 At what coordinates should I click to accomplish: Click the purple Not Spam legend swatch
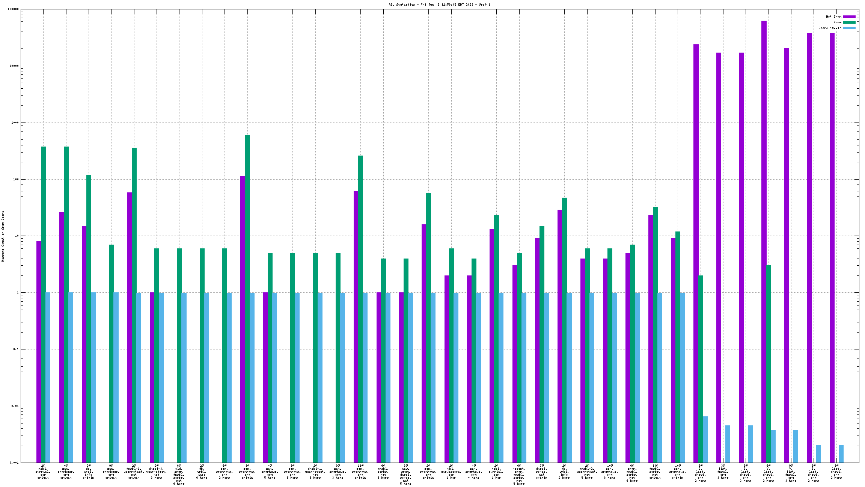[849, 17]
